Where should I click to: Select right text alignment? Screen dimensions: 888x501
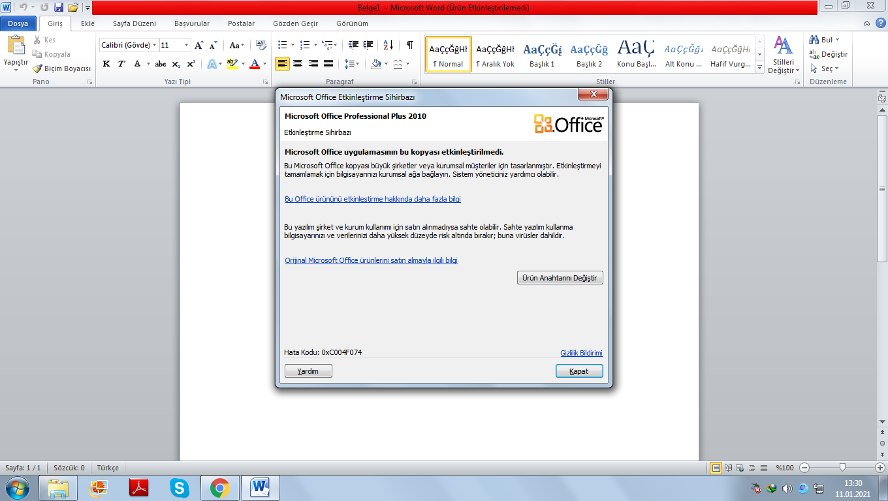[313, 64]
